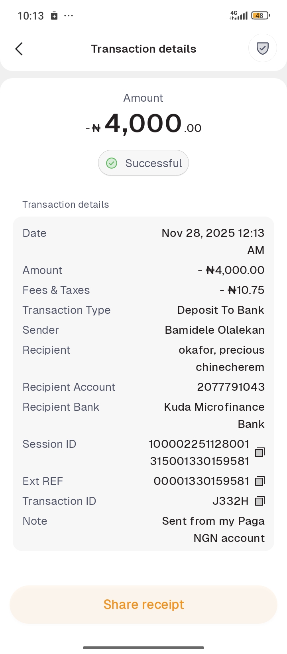Viewport: 287px width, 654px height.
Task: Tap the green success checkmark icon
Action: click(x=112, y=163)
